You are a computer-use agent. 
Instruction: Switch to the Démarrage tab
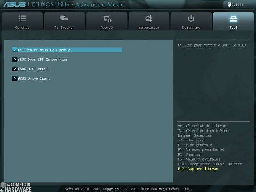click(x=191, y=21)
